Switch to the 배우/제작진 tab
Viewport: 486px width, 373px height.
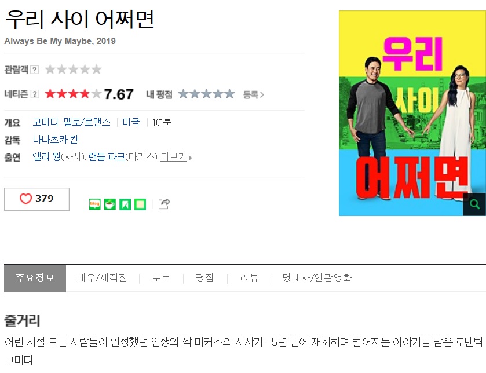(x=102, y=278)
